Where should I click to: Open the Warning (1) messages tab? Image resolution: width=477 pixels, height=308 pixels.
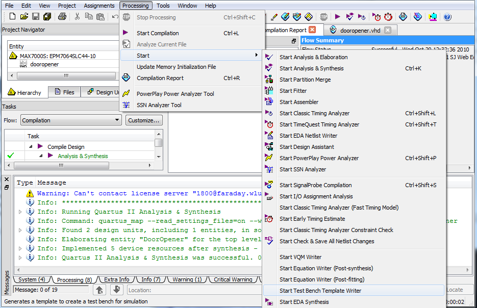[x=187, y=279]
